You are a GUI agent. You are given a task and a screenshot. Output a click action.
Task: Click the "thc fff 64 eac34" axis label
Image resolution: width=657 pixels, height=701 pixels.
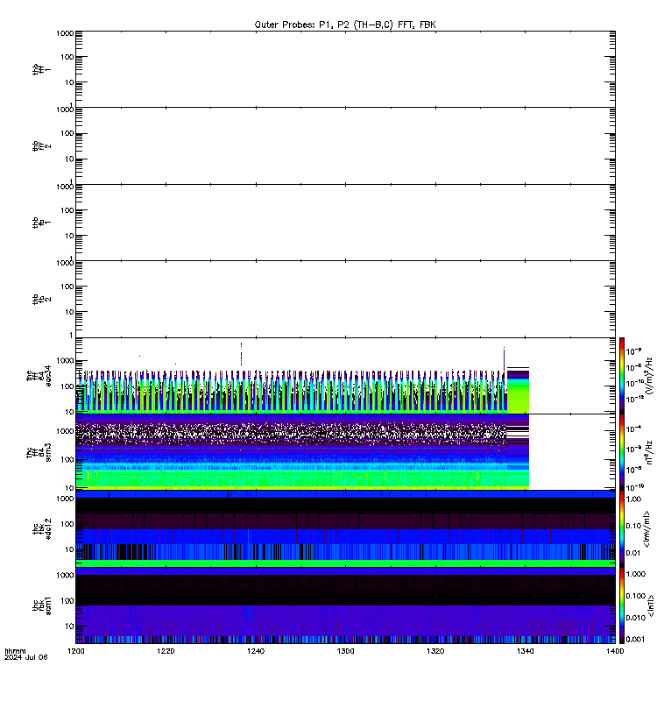[39, 376]
